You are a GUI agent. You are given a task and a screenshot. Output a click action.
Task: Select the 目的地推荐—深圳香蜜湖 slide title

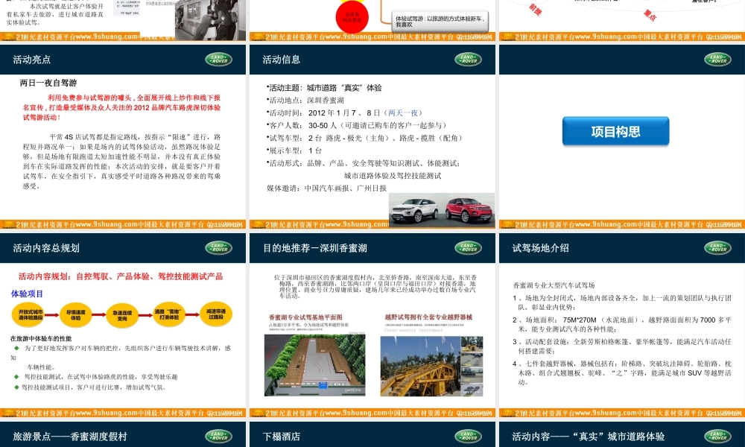coord(315,247)
